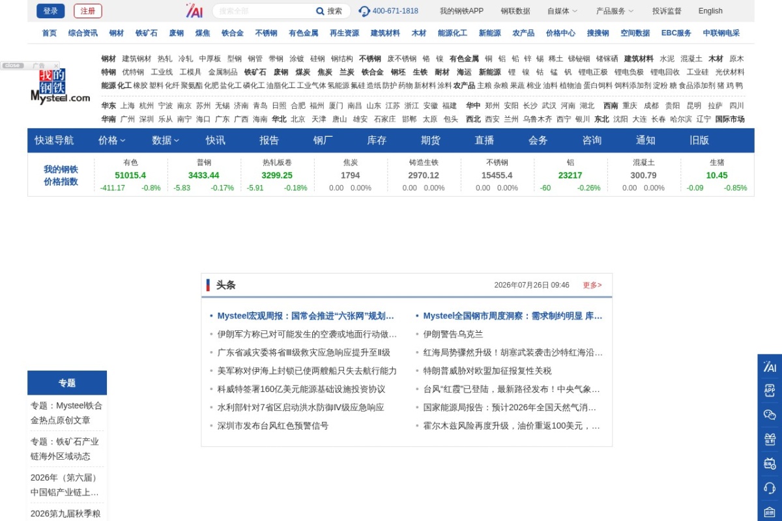
Task: Open 快速导航 in blue navbar
Action: [54, 140]
